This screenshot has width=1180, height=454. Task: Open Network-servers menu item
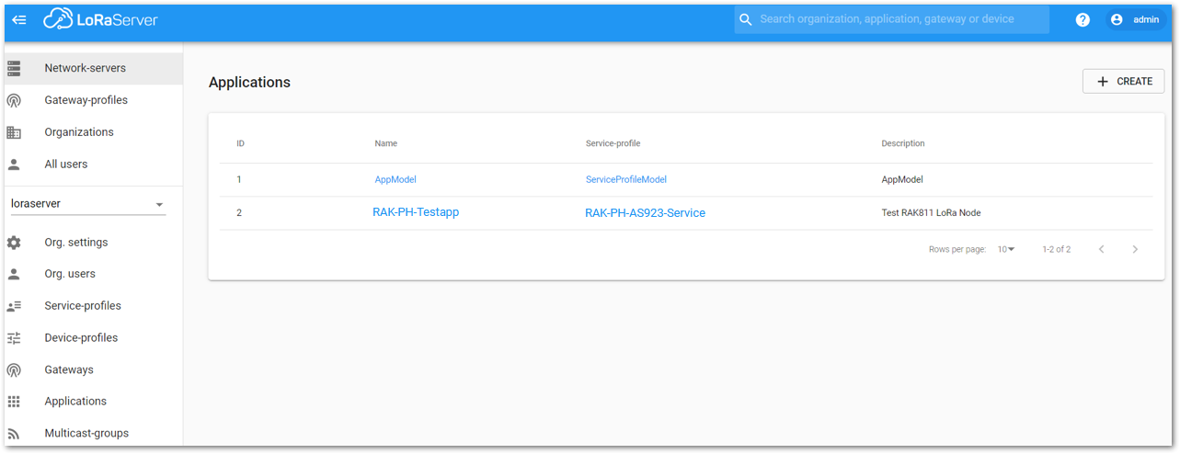point(94,68)
